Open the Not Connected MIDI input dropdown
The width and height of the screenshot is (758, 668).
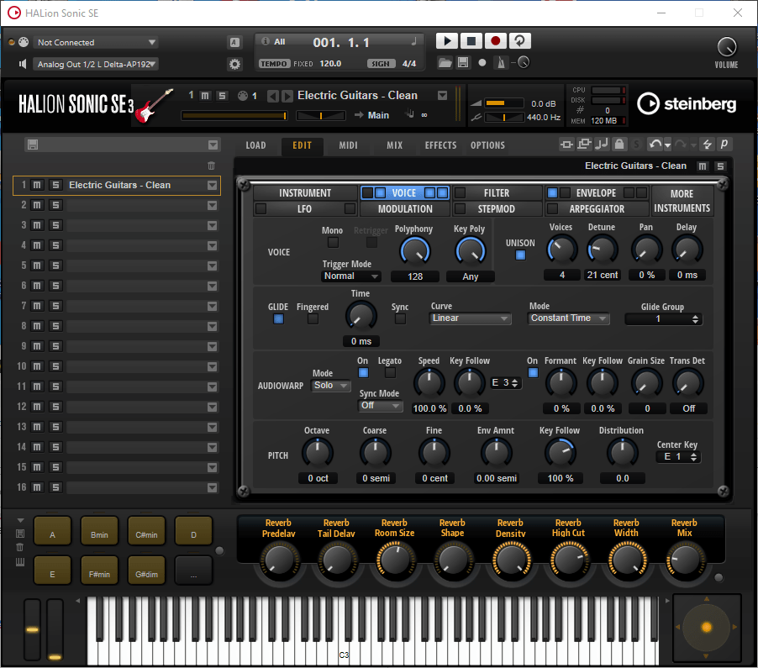(95, 43)
